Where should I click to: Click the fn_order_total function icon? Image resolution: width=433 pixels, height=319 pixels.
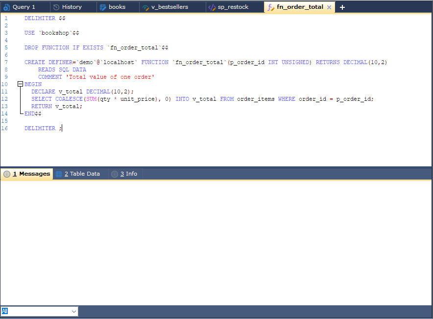270,7
